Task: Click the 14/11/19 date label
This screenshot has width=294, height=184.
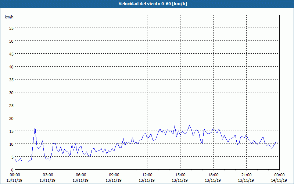Action: [279, 180]
